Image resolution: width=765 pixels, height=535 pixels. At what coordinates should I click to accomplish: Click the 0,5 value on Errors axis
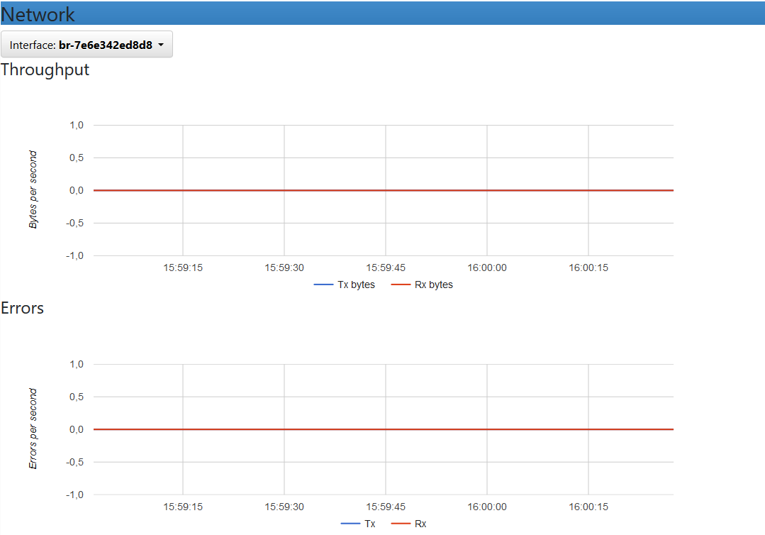click(77, 397)
